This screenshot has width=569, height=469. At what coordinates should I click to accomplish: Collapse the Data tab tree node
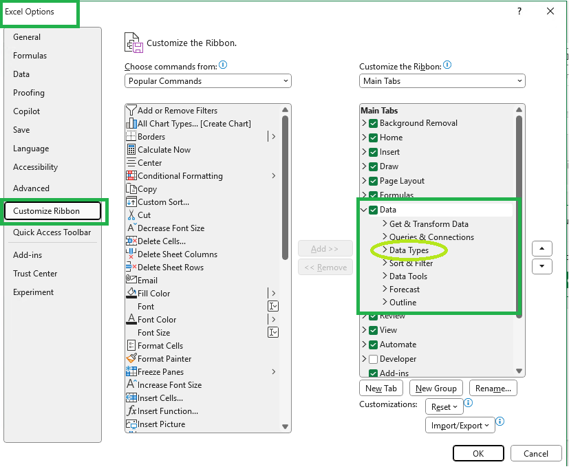click(364, 210)
